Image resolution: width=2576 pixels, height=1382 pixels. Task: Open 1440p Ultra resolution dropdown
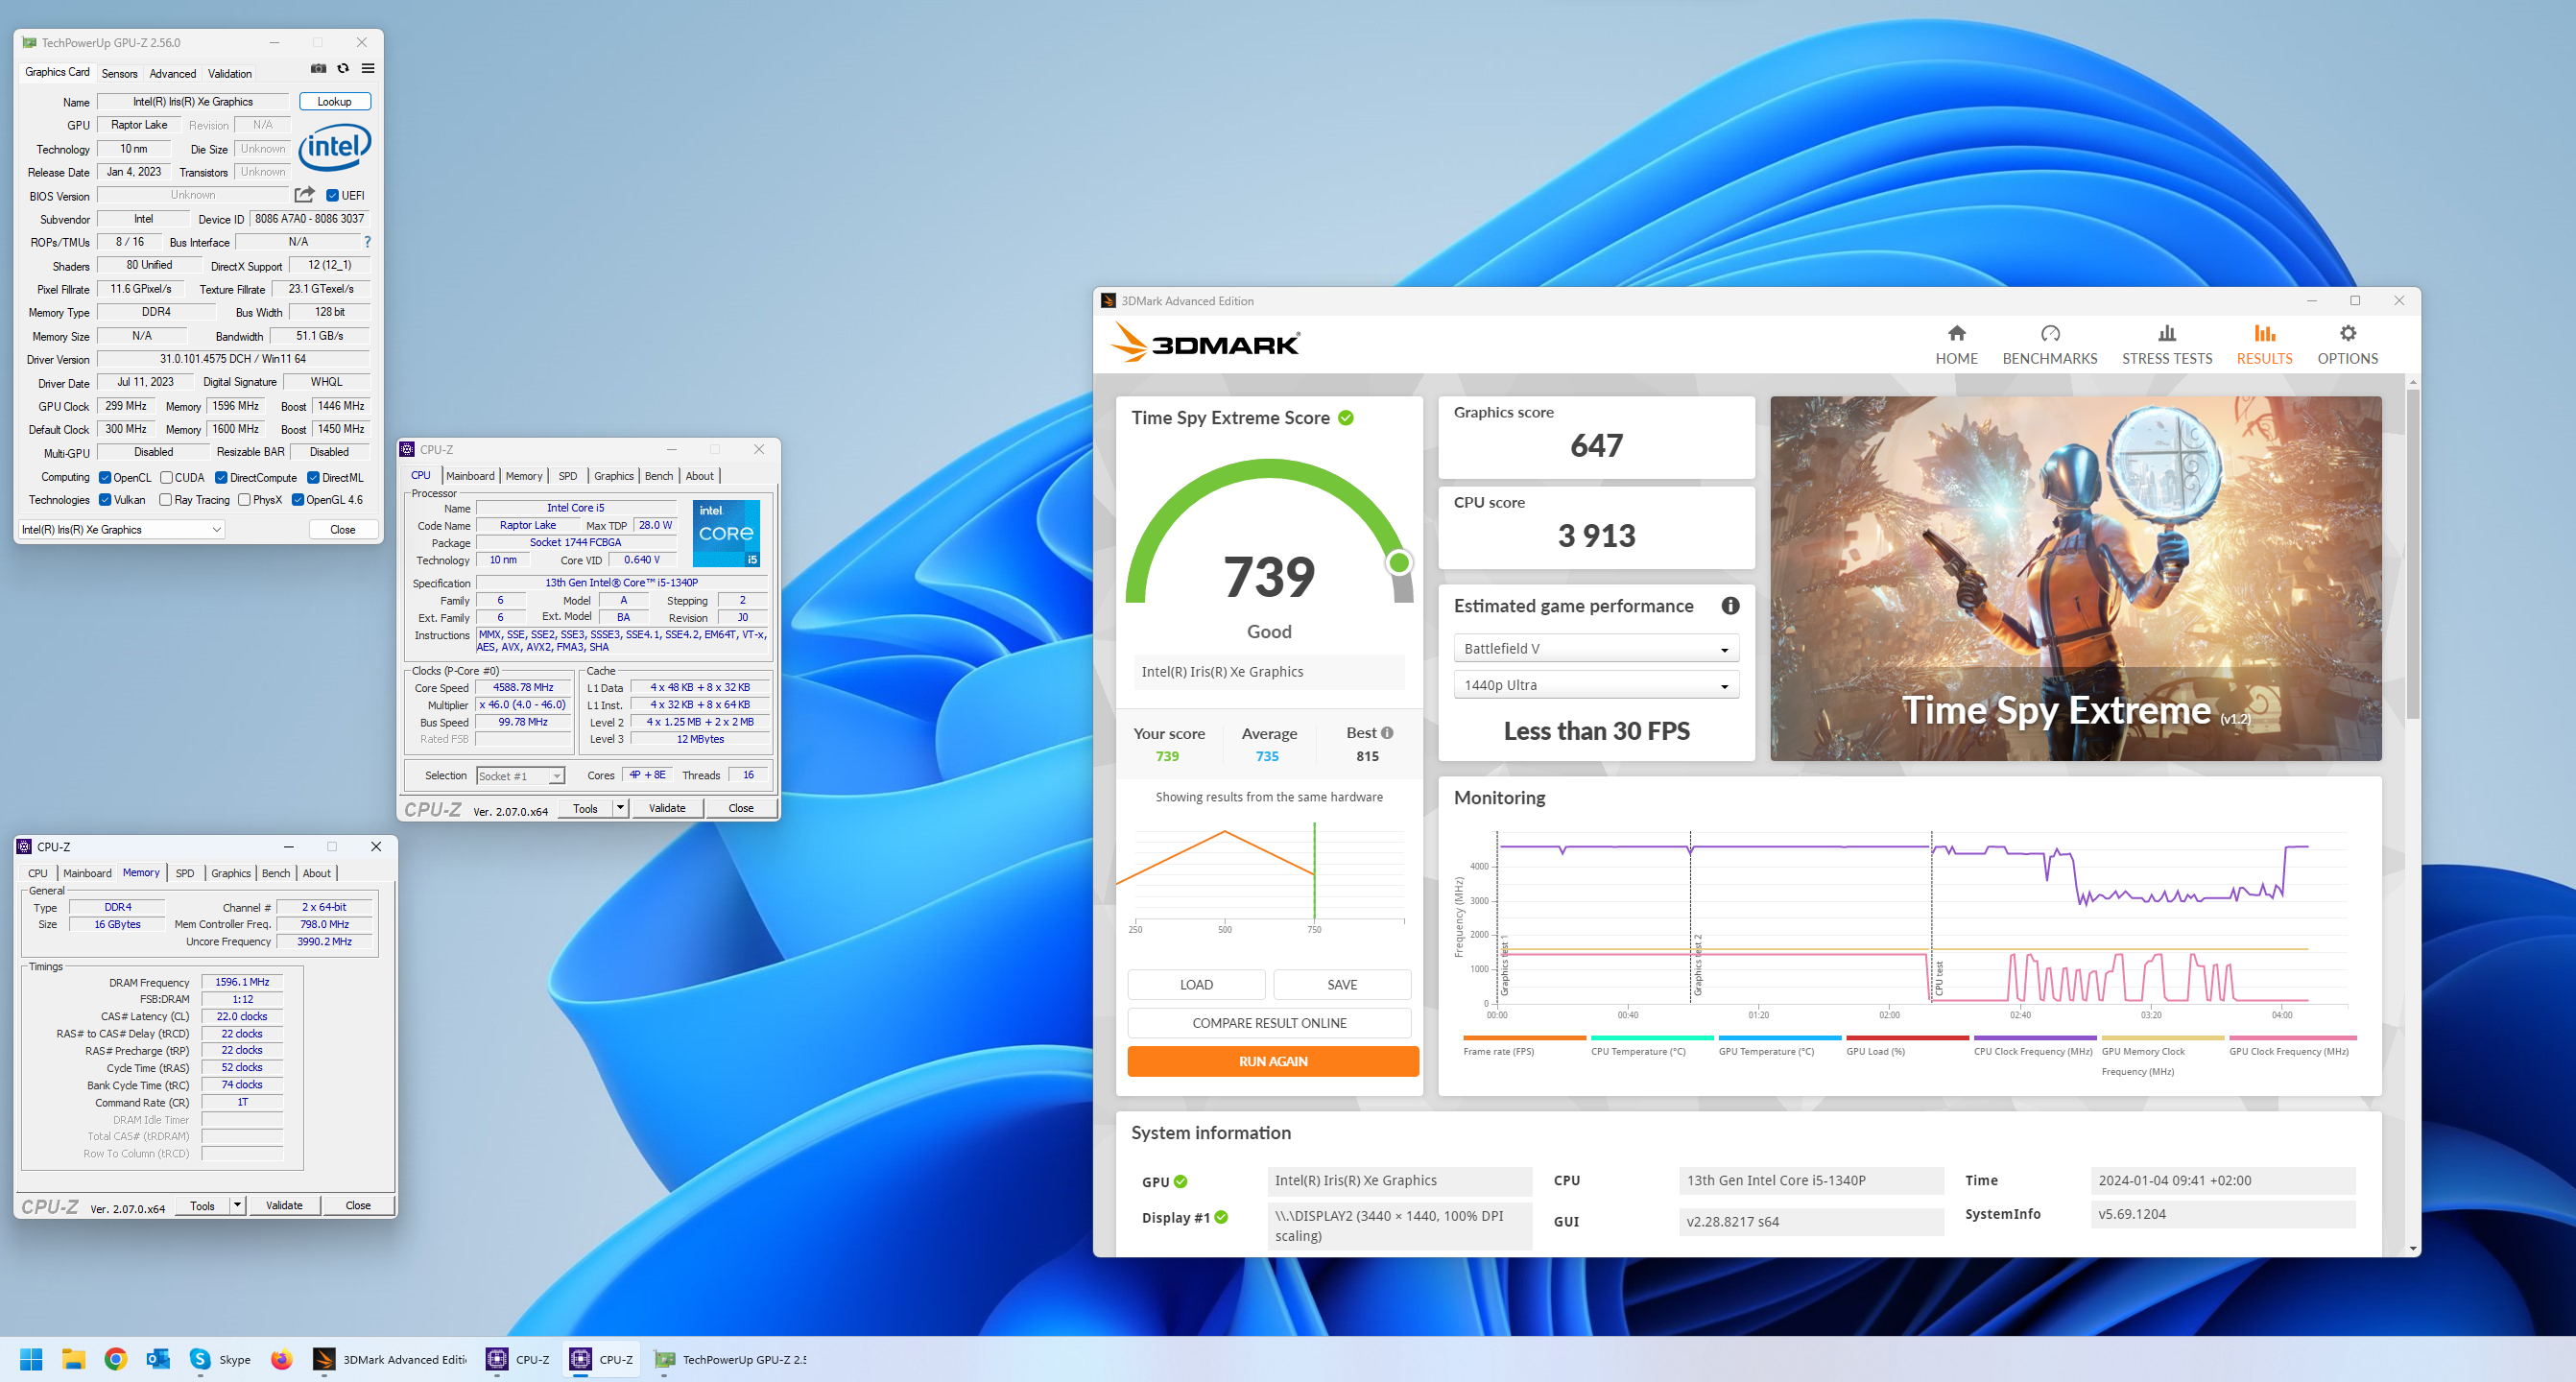(x=1596, y=685)
